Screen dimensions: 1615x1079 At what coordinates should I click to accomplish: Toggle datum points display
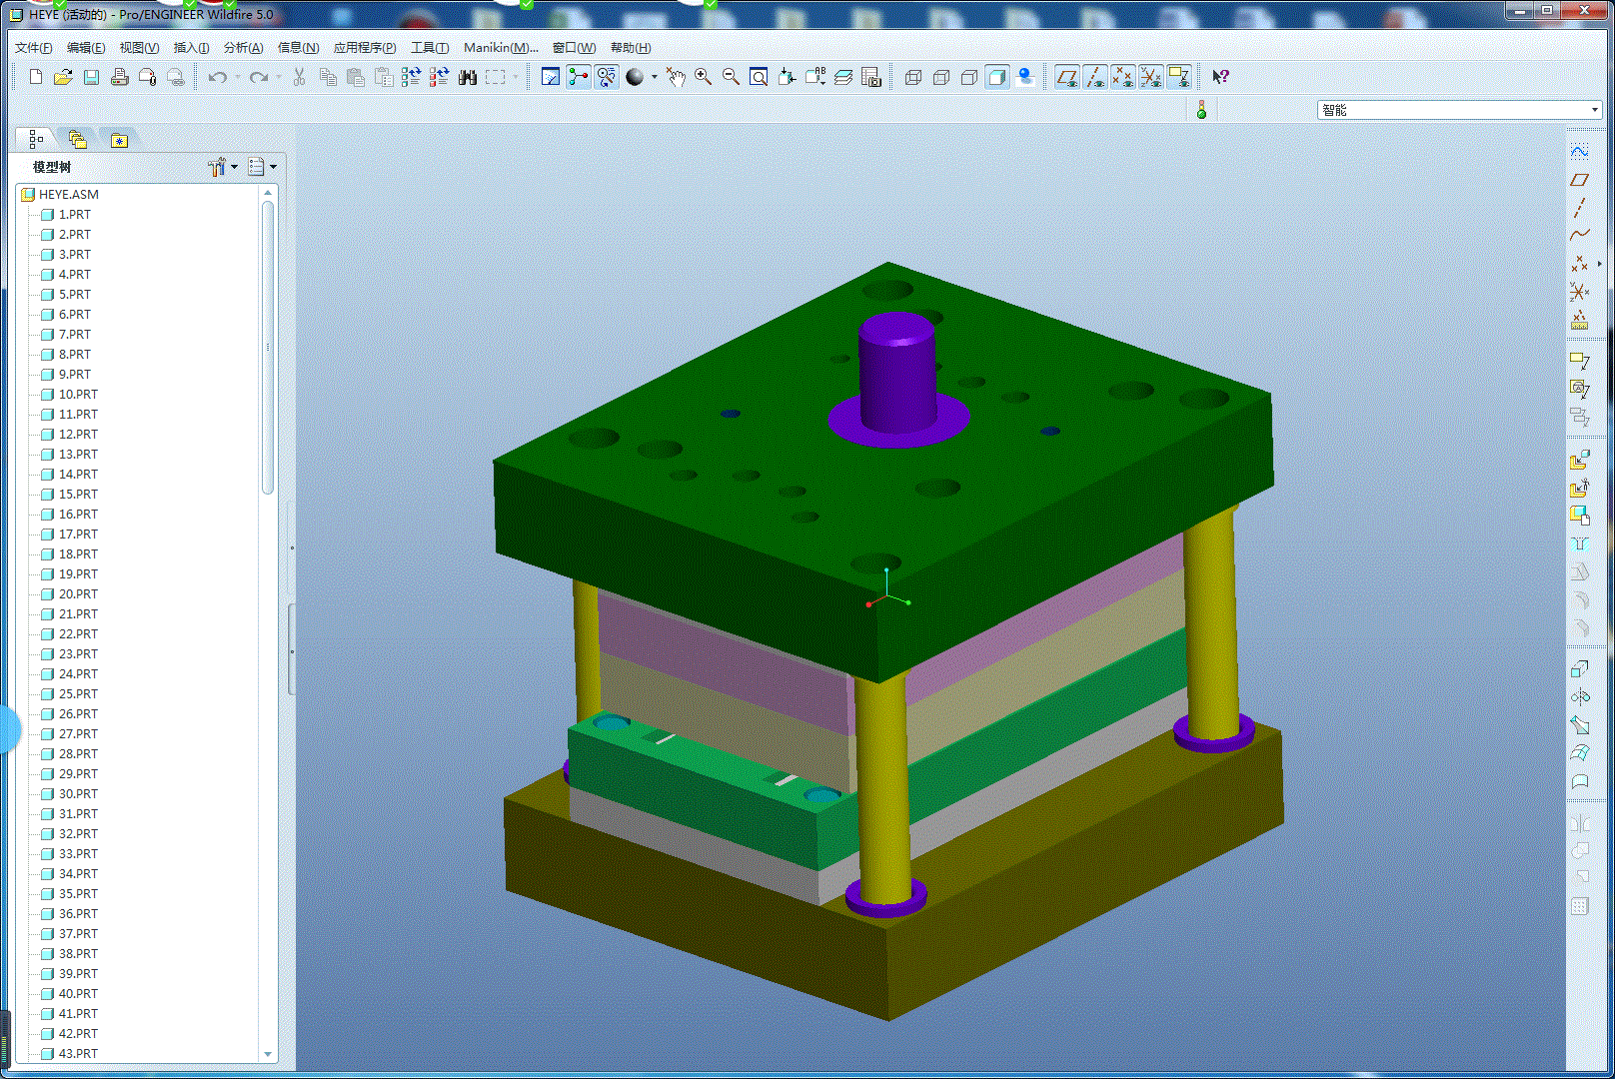pyautogui.click(x=1122, y=77)
